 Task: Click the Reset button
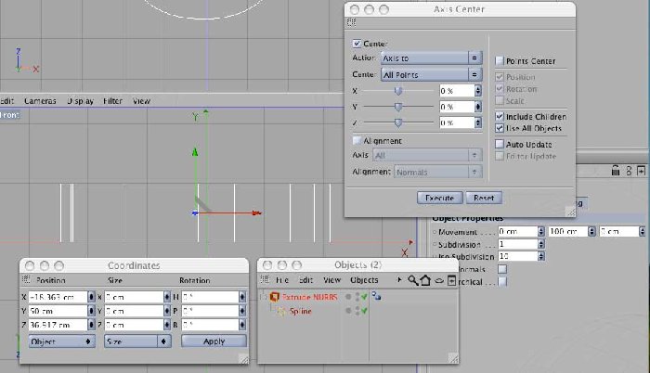click(484, 198)
